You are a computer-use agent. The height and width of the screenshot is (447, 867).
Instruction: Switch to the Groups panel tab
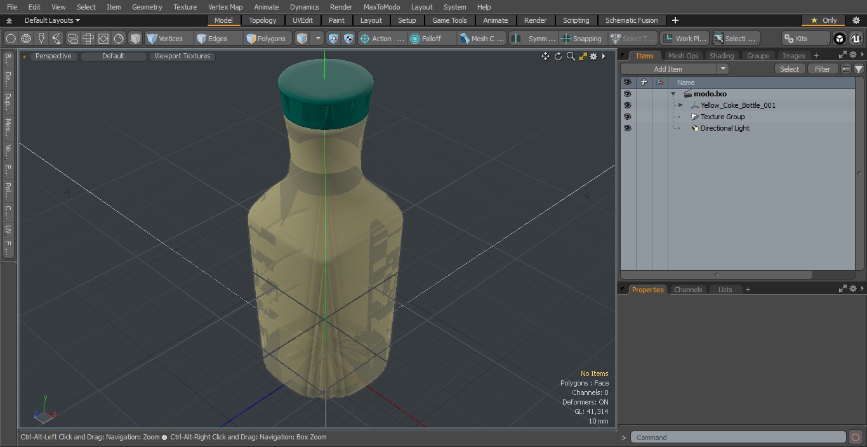click(x=758, y=56)
